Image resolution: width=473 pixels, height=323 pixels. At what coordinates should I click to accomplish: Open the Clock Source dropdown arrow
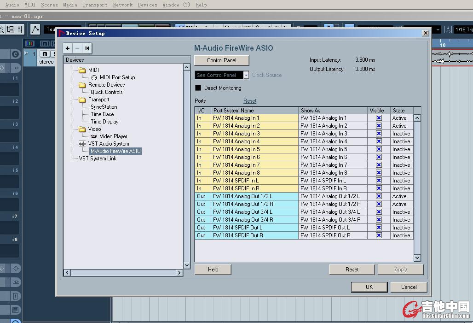246,75
